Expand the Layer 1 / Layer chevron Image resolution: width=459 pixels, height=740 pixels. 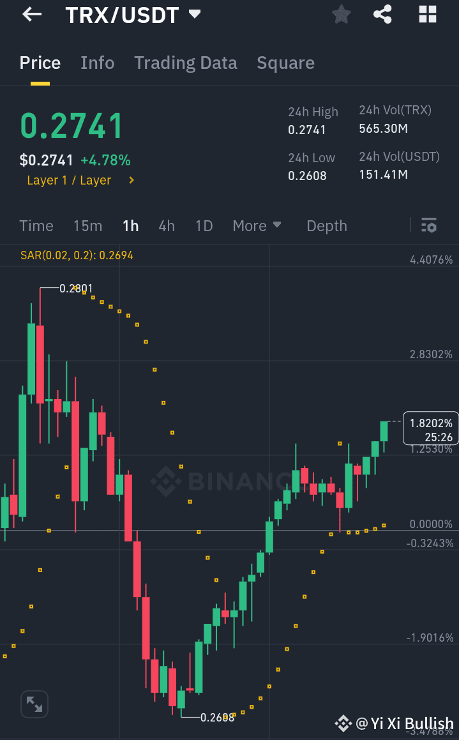[131, 181]
